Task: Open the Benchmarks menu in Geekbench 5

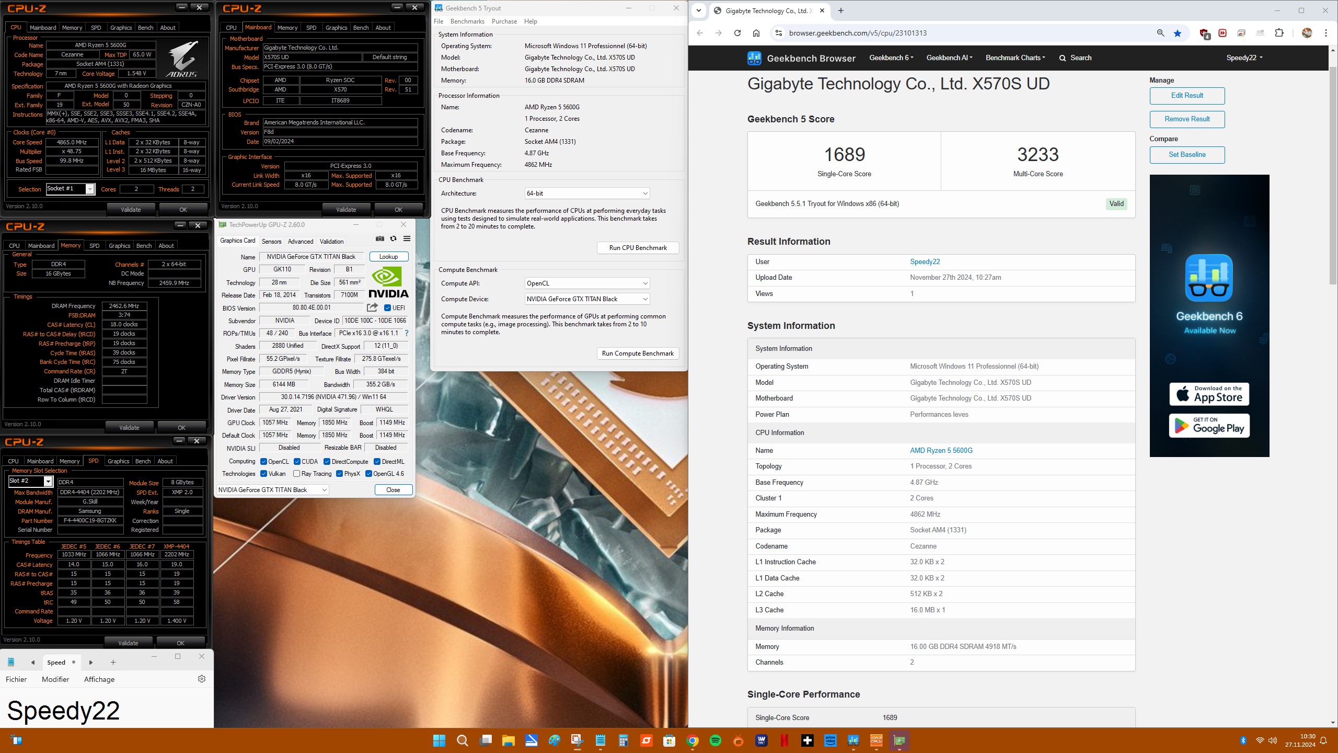Action: [467, 21]
